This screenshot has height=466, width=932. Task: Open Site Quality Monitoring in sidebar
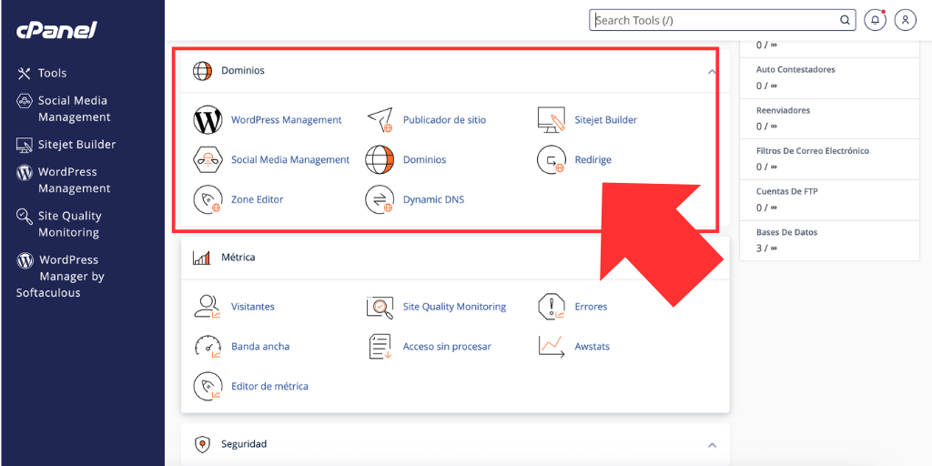click(x=70, y=224)
